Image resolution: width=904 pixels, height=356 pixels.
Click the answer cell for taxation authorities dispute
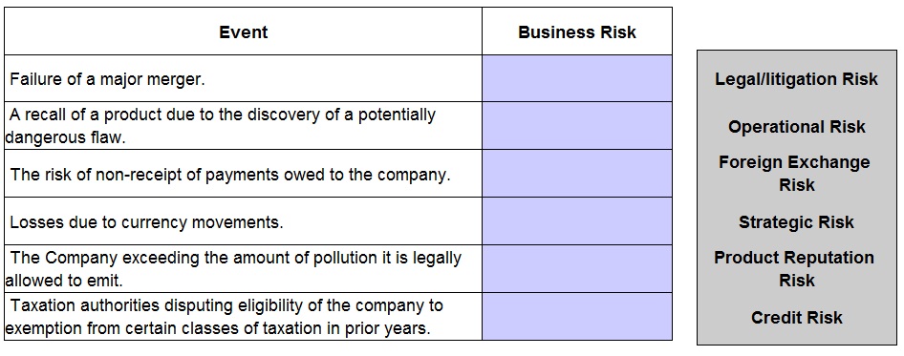pos(577,316)
